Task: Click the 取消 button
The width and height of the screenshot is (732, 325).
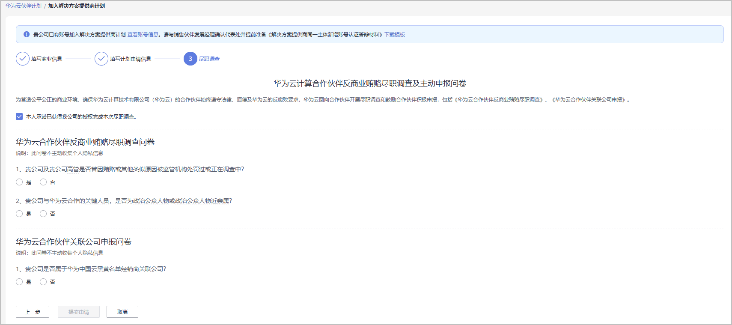Action: click(122, 312)
